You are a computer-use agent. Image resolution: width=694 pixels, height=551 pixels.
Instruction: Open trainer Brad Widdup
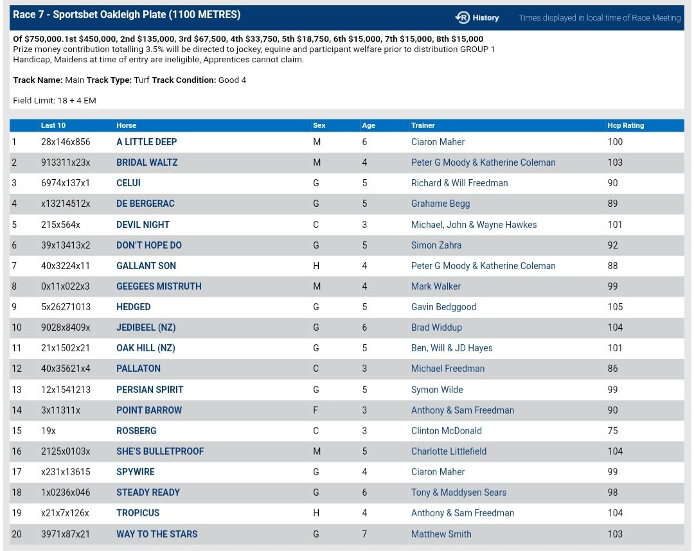436,328
